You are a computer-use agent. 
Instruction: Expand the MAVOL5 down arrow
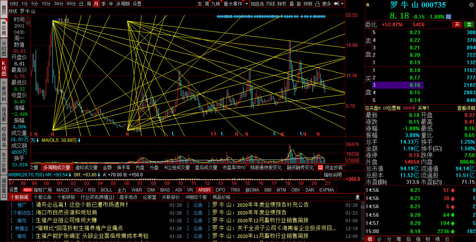pyautogui.click(x=79, y=140)
